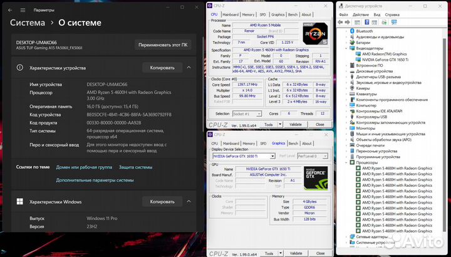This screenshot has width=451, height=257.
Task: Switch to Memory tab in CPU-Z processor window
Action: (x=248, y=14)
